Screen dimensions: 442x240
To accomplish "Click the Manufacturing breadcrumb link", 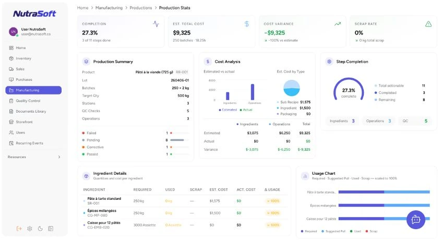I will 109,8.
